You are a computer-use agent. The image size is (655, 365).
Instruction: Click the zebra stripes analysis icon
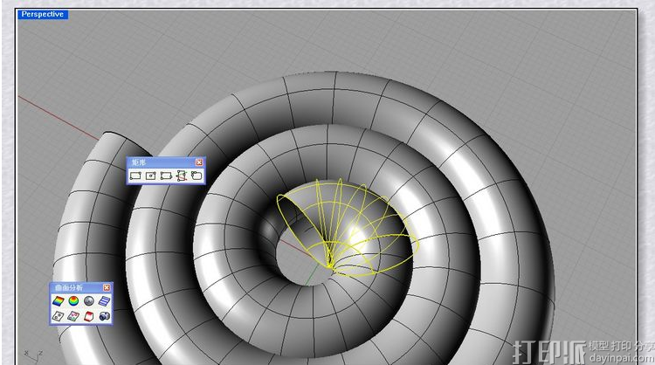click(104, 300)
